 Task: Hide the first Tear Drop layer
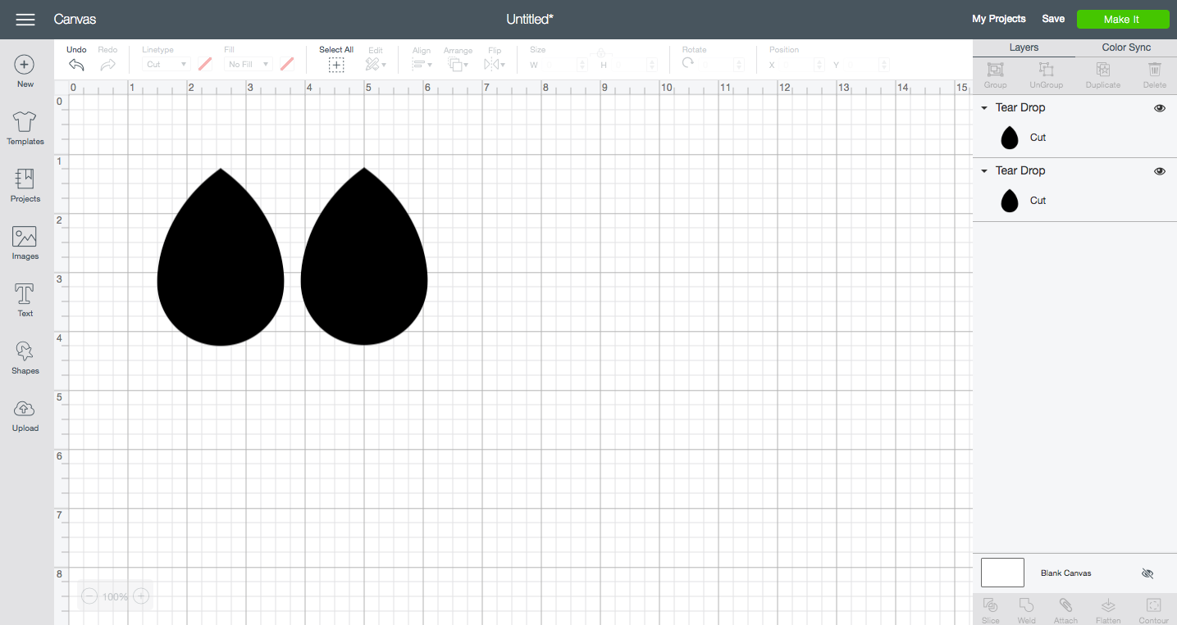coord(1160,108)
